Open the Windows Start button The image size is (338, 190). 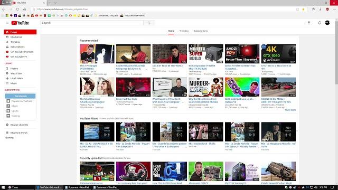pos(3,187)
